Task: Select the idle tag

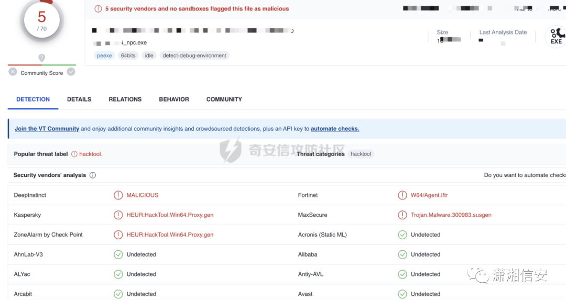Action: coord(149,55)
